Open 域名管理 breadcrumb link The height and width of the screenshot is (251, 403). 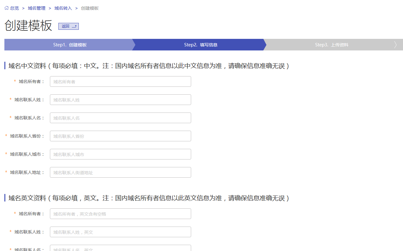37,8
